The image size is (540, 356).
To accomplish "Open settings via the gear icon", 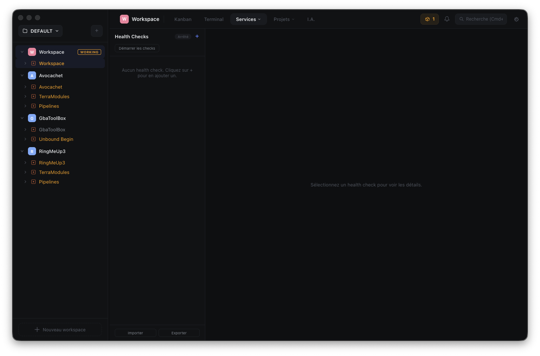I will [516, 19].
